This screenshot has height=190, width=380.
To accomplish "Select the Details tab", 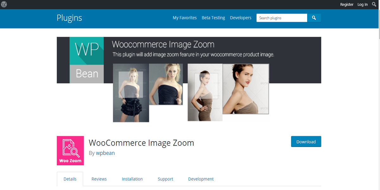I will coord(70,179).
